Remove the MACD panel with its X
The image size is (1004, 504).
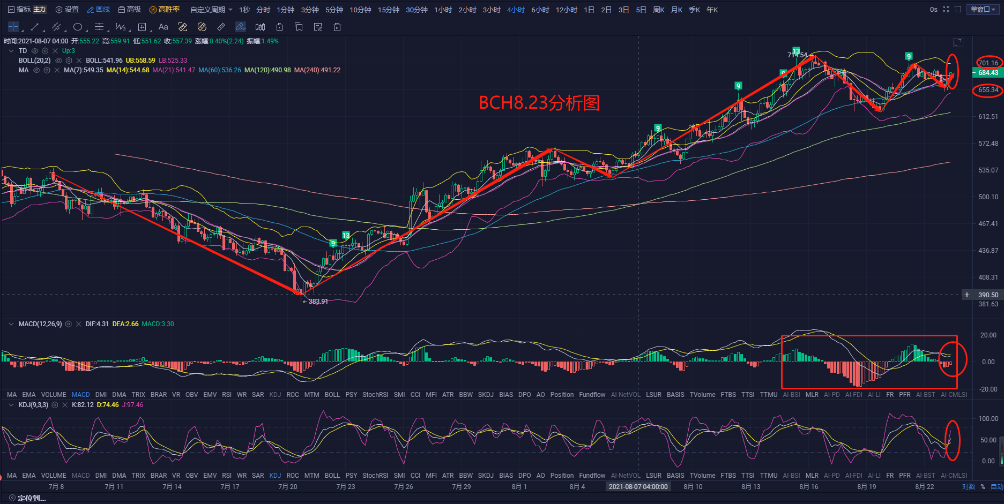point(79,324)
